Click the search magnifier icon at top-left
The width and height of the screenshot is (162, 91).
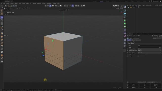[2, 7]
